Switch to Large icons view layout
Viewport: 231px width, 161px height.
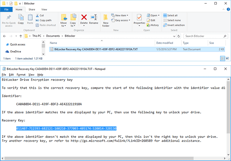[228, 59]
